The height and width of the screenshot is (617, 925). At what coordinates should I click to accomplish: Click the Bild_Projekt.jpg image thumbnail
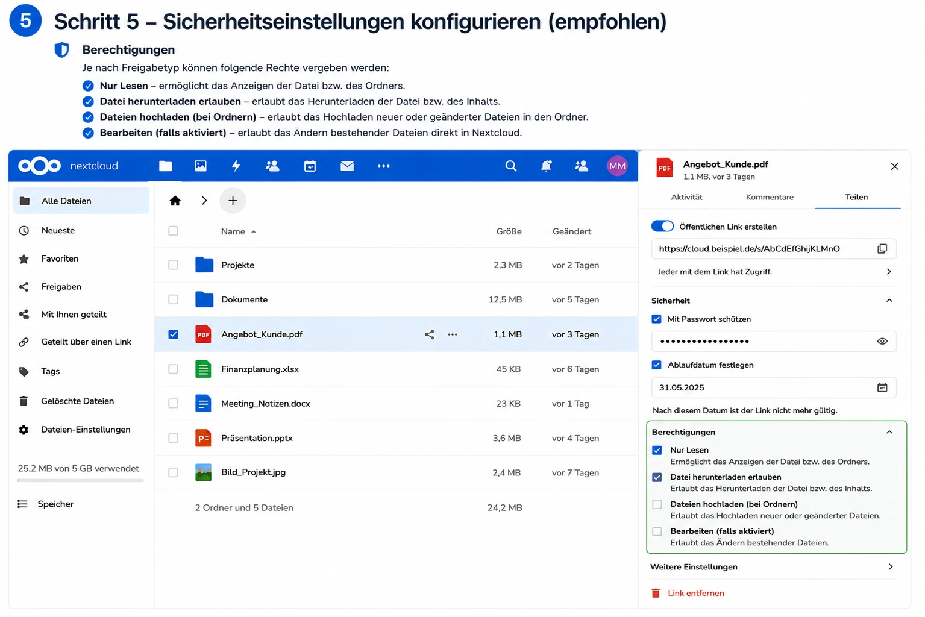coord(204,472)
